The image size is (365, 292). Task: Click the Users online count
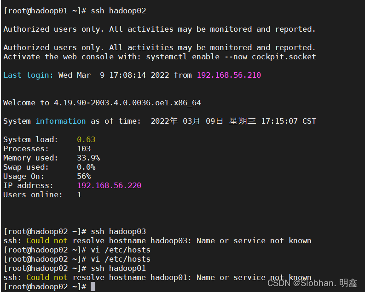[79, 195]
